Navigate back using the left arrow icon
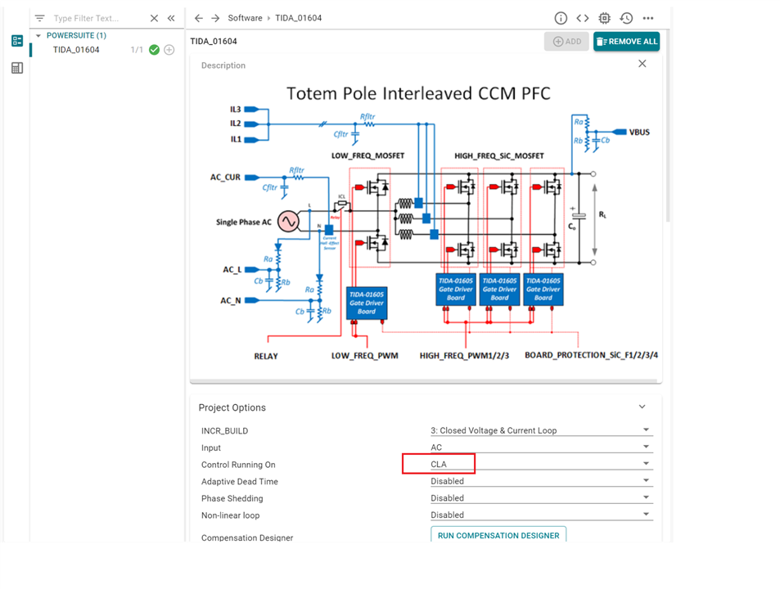This screenshot has width=780, height=589. pyautogui.click(x=198, y=17)
